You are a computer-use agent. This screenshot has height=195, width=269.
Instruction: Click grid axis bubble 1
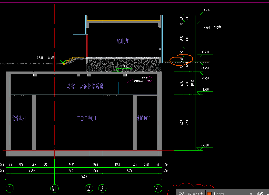click(x=10, y=188)
